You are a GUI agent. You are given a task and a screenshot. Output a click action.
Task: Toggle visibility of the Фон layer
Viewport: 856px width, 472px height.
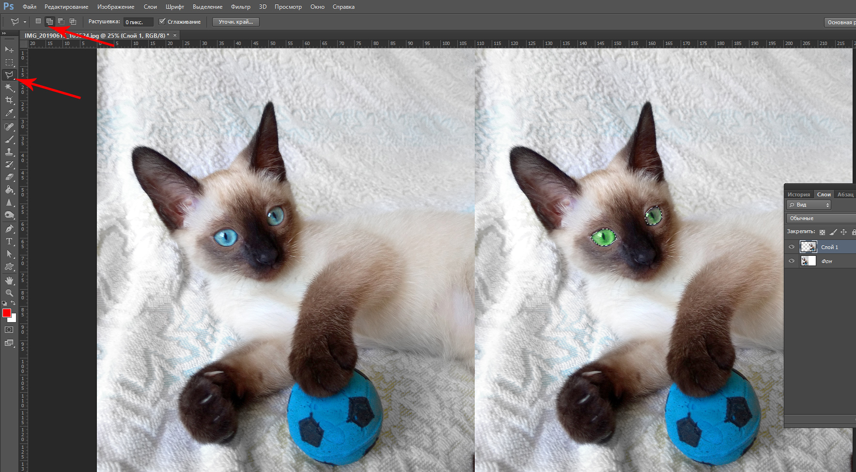click(x=792, y=261)
